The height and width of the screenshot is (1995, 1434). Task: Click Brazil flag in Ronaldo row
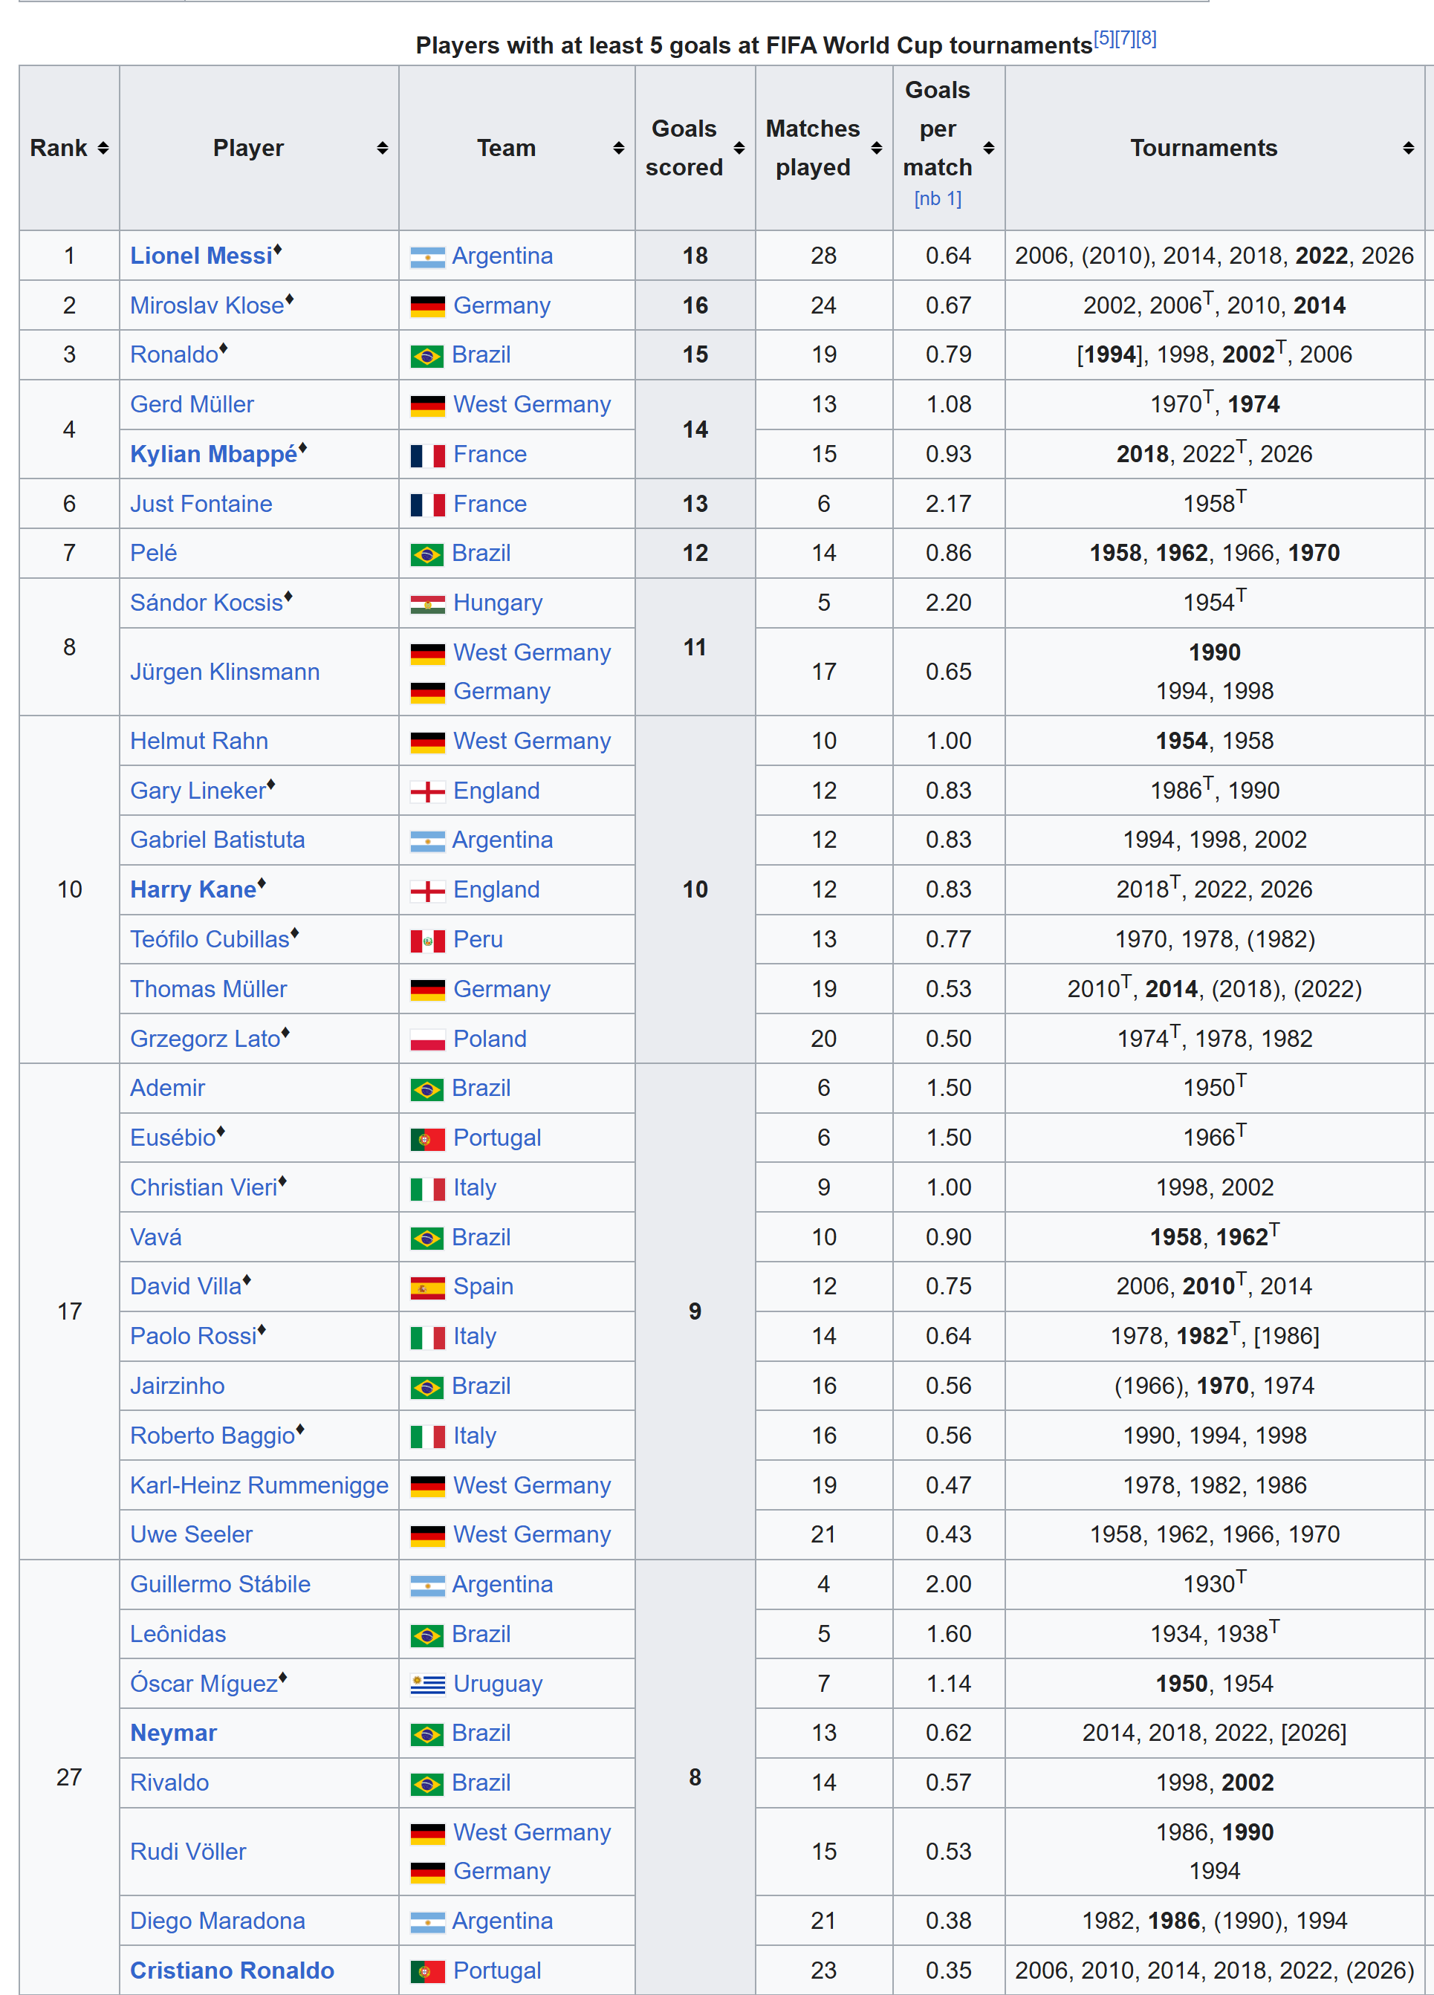(427, 355)
